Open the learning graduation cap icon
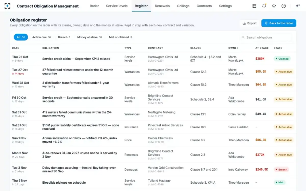The height and width of the screenshot is (191, 306). [274, 6]
